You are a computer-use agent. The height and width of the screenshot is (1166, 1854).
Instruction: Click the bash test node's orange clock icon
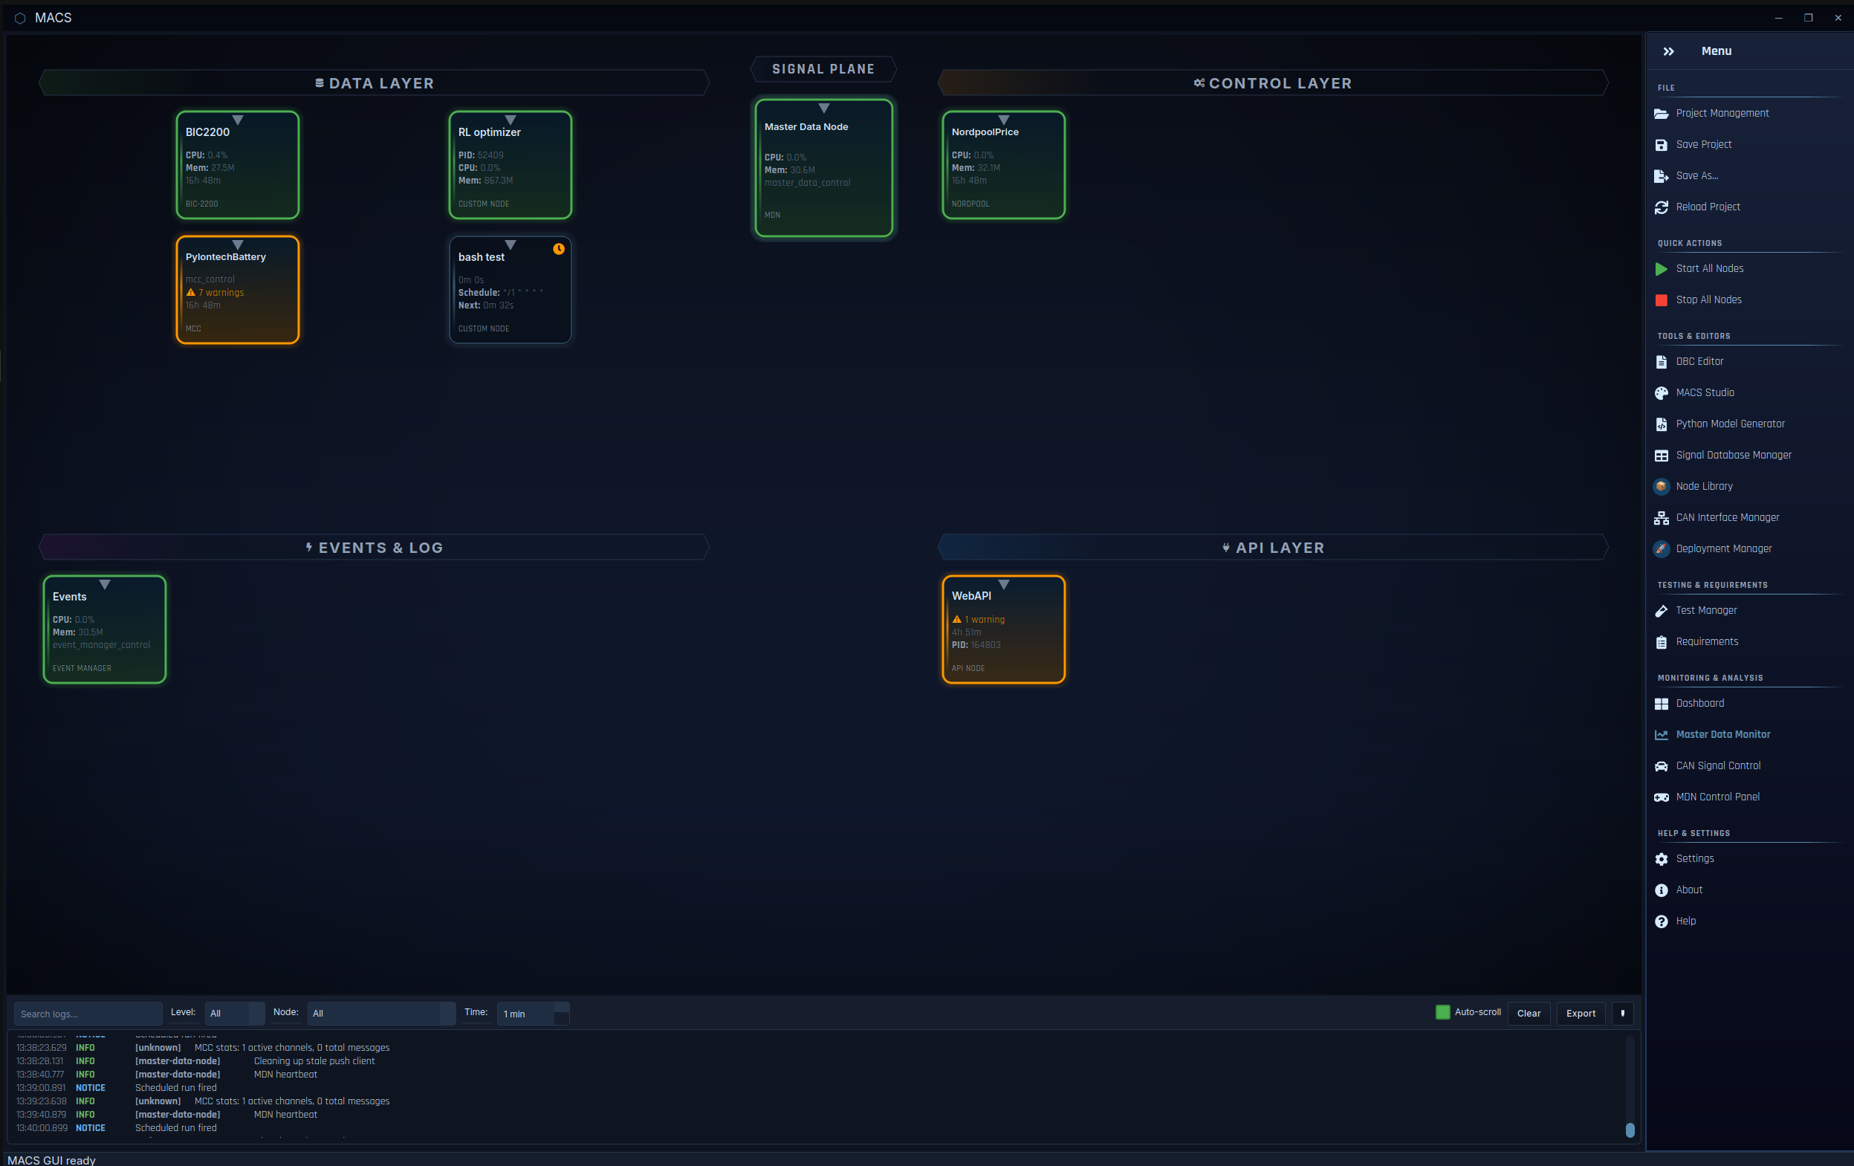tap(559, 249)
